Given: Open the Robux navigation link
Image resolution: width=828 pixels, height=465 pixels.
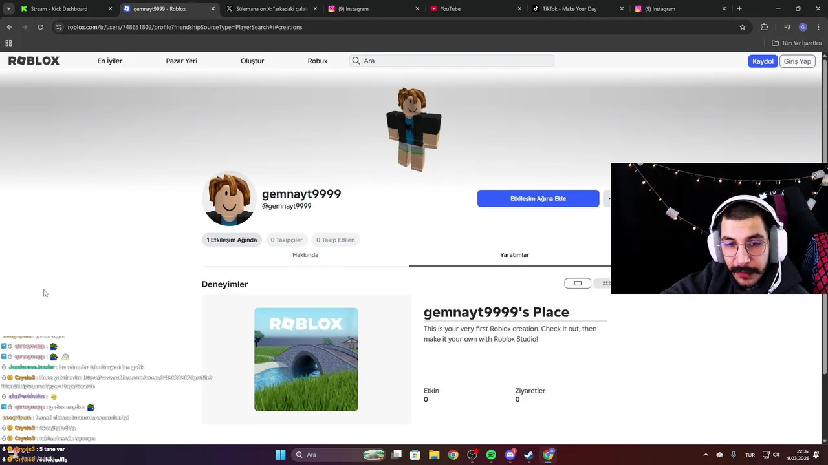Looking at the screenshot, I should pos(318,61).
